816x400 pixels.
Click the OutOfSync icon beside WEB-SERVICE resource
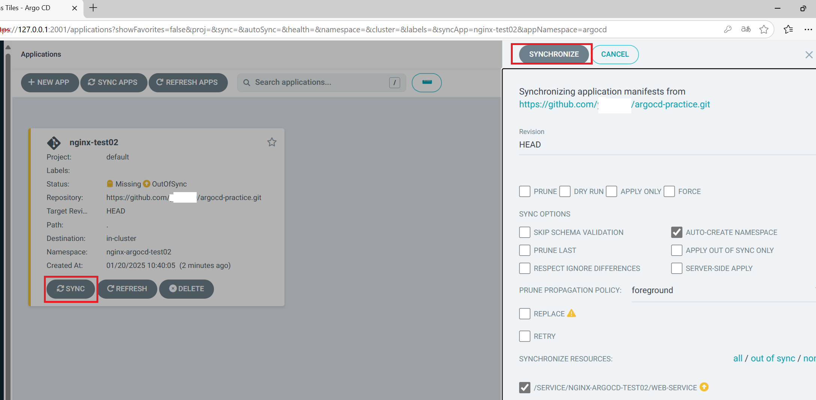[x=704, y=387]
